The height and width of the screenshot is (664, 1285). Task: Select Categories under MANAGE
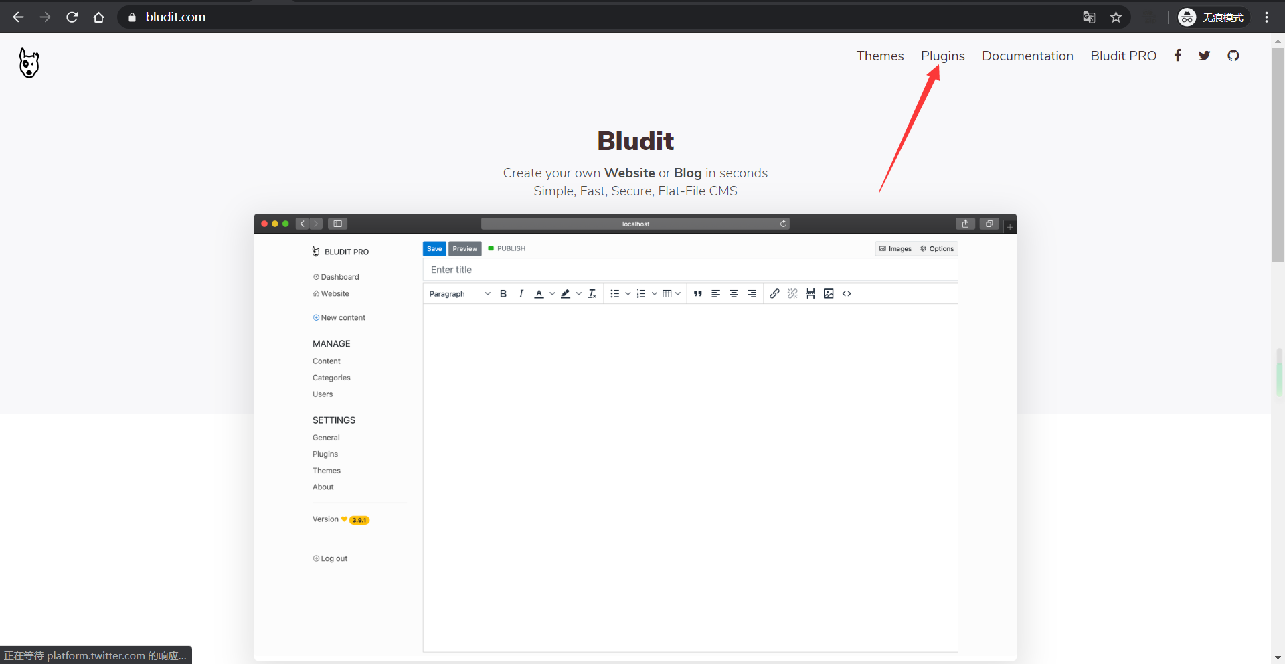pos(331,378)
